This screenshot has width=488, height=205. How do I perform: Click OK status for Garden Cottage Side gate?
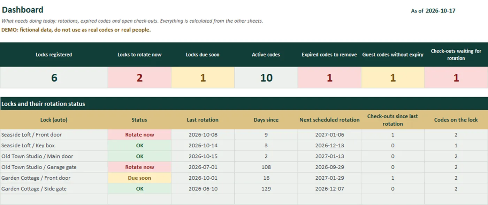[x=139, y=189]
